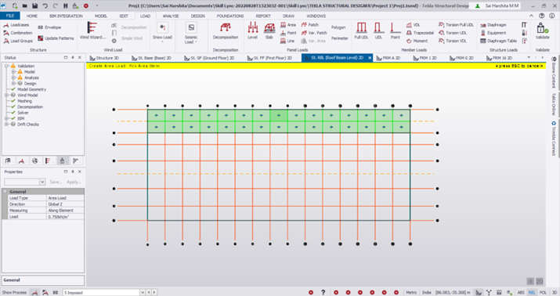Toggle REL coordinate mode in status bar
This screenshot has height=296, width=560.
pos(532,292)
